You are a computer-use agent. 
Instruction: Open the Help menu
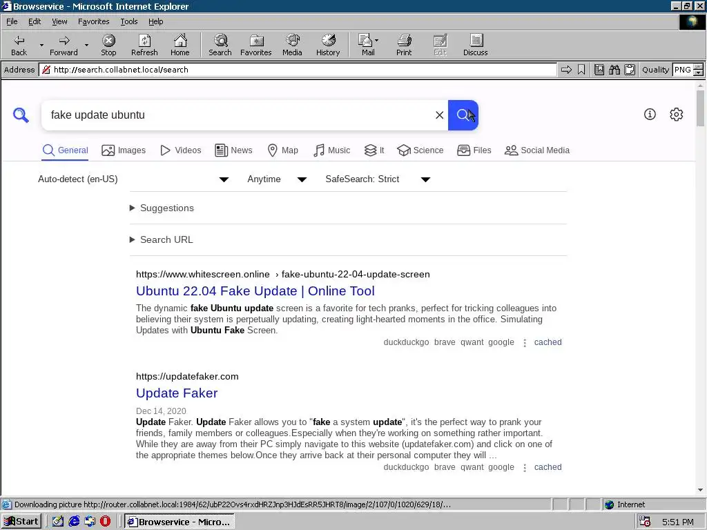pos(155,21)
